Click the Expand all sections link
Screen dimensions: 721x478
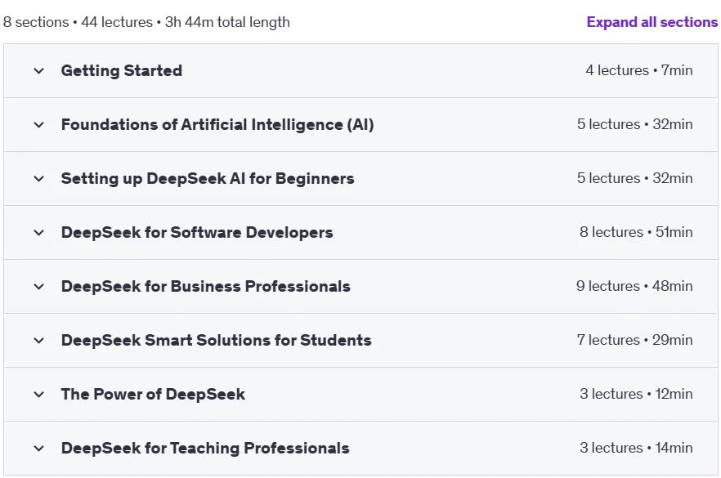652,22
